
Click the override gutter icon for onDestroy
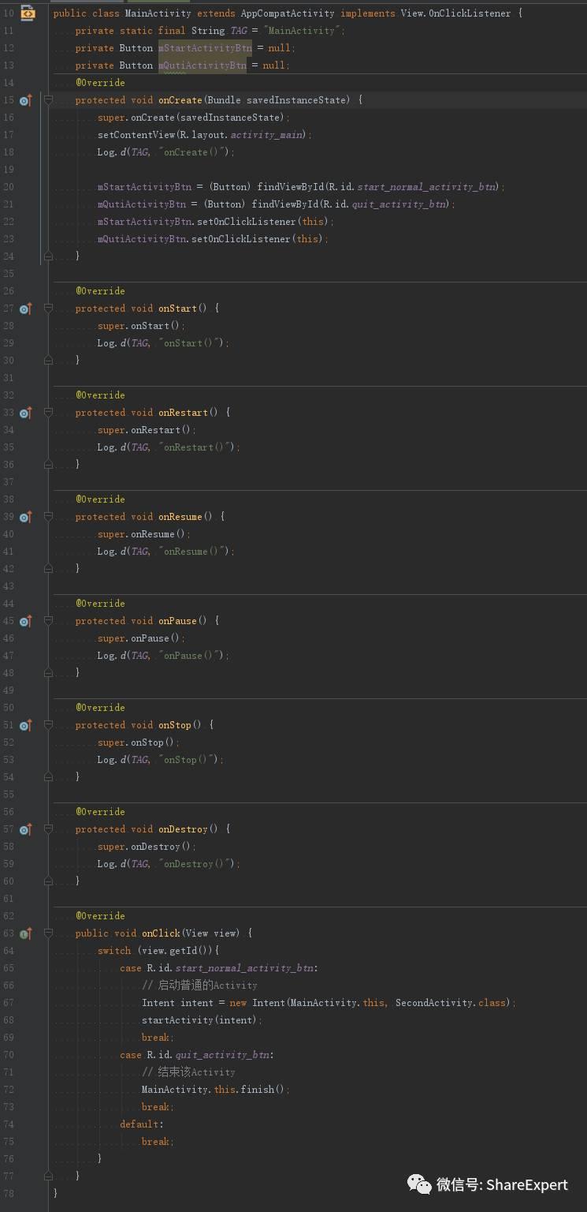tap(25, 829)
